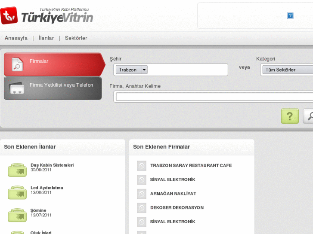Open the Oluk İşleri listing
313x234 pixels.
pos(41,232)
